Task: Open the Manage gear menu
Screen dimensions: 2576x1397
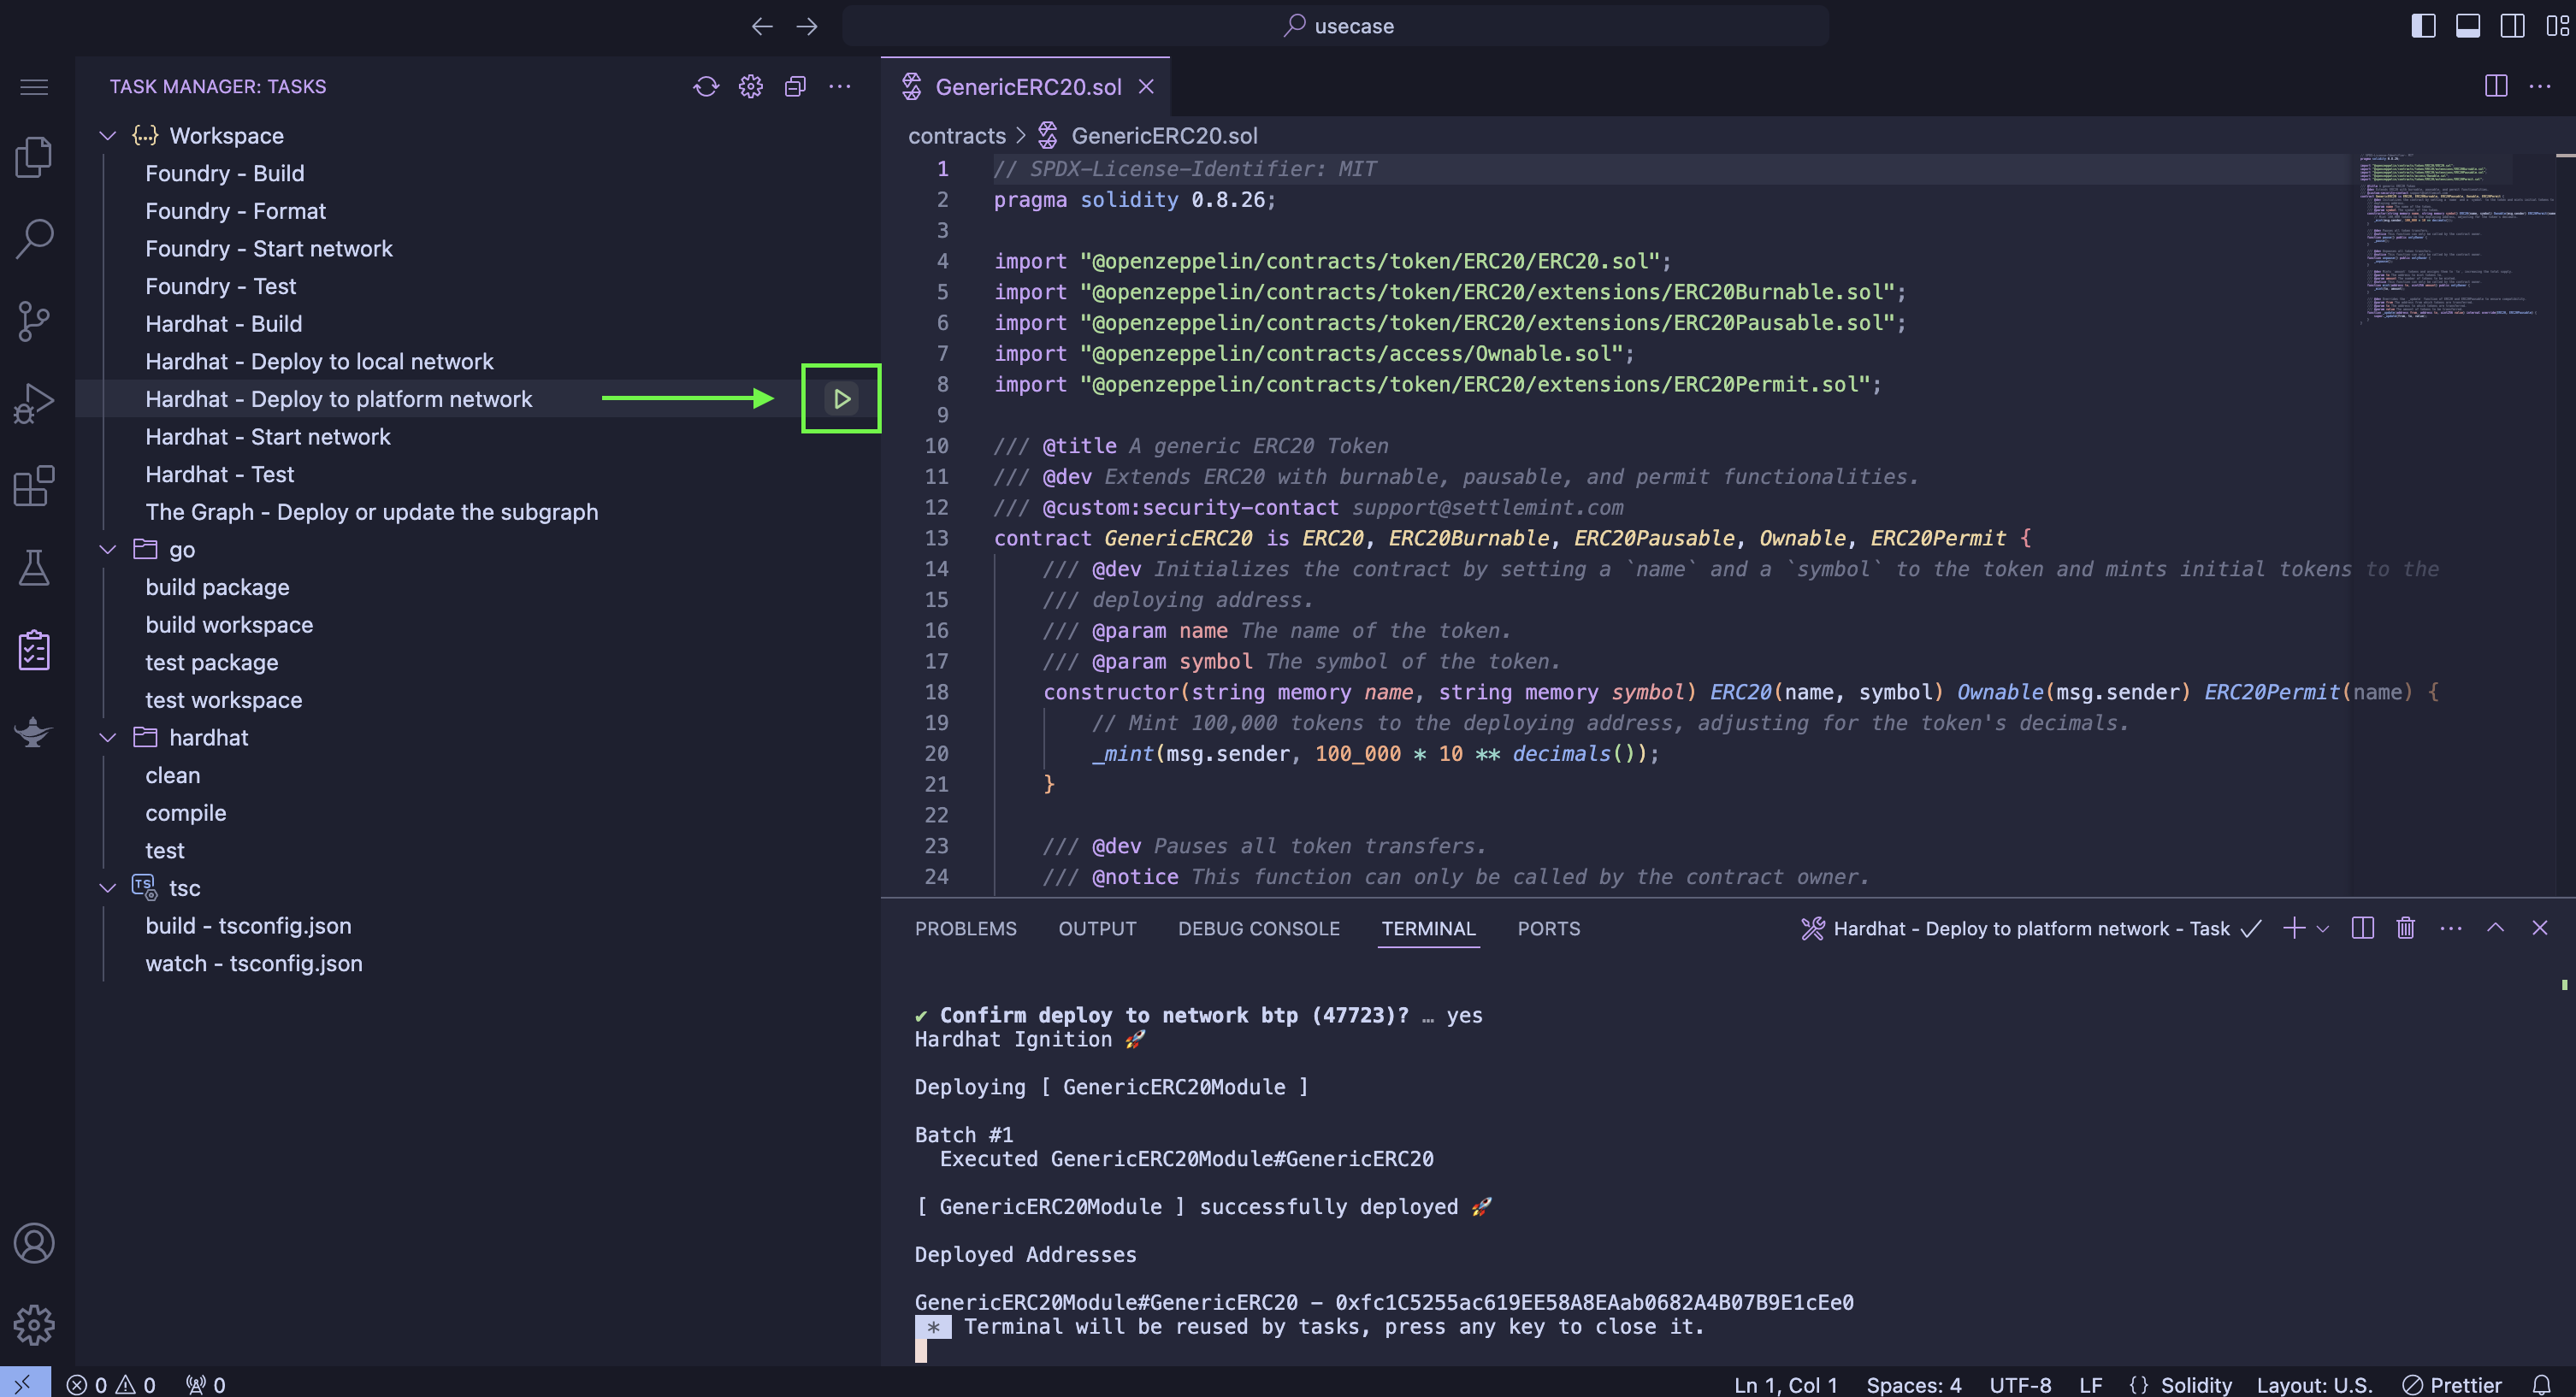Action: [x=34, y=1325]
